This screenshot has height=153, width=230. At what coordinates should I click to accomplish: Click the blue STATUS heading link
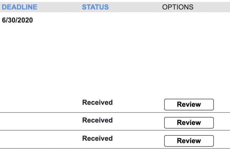[95, 7]
